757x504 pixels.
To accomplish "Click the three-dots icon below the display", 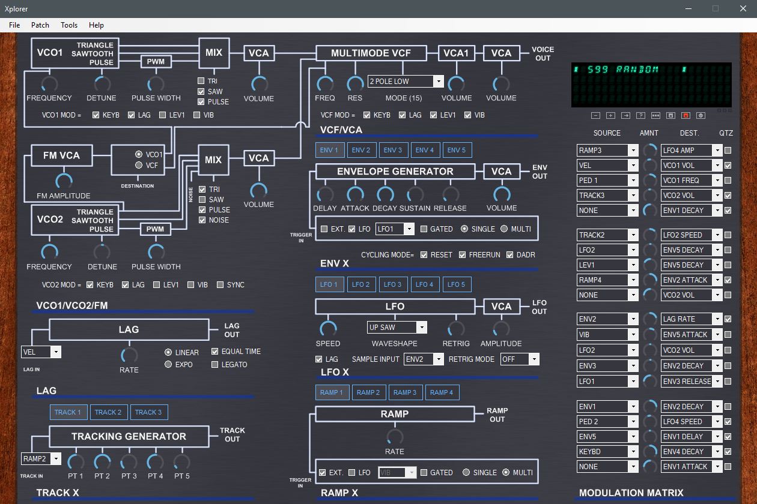I will (655, 115).
